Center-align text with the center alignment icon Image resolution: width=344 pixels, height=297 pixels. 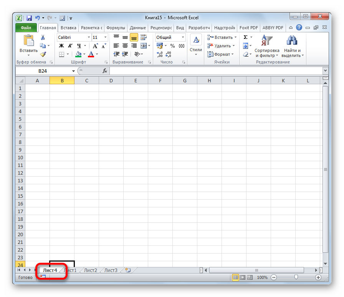click(125, 46)
